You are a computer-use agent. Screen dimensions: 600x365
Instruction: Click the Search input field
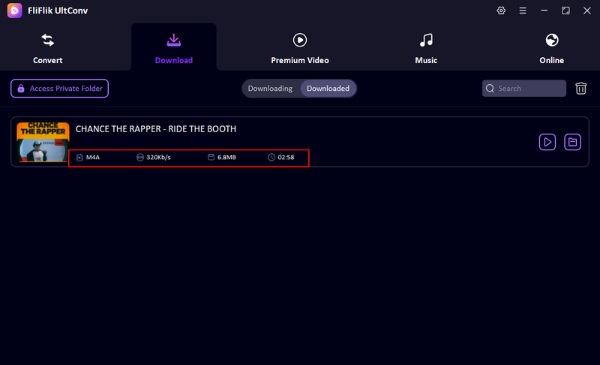tap(523, 89)
